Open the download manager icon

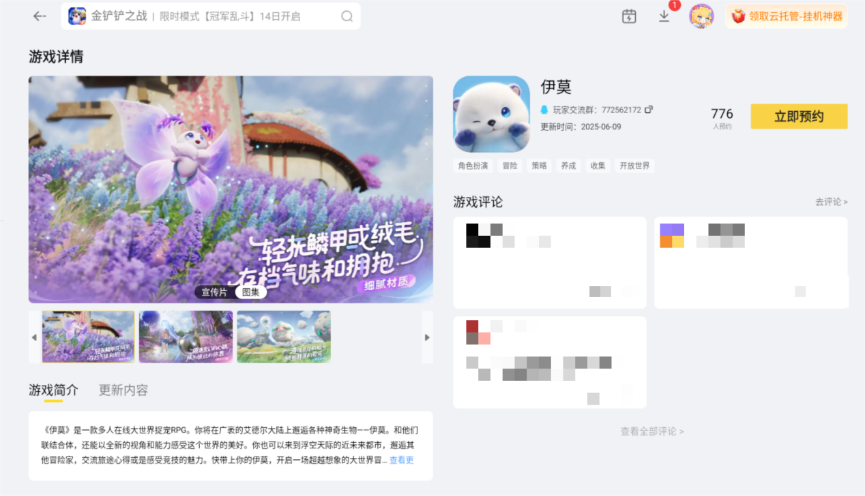click(663, 16)
